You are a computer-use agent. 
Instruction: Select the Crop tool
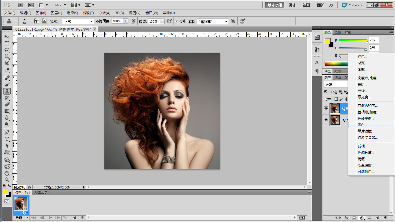click(7, 63)
